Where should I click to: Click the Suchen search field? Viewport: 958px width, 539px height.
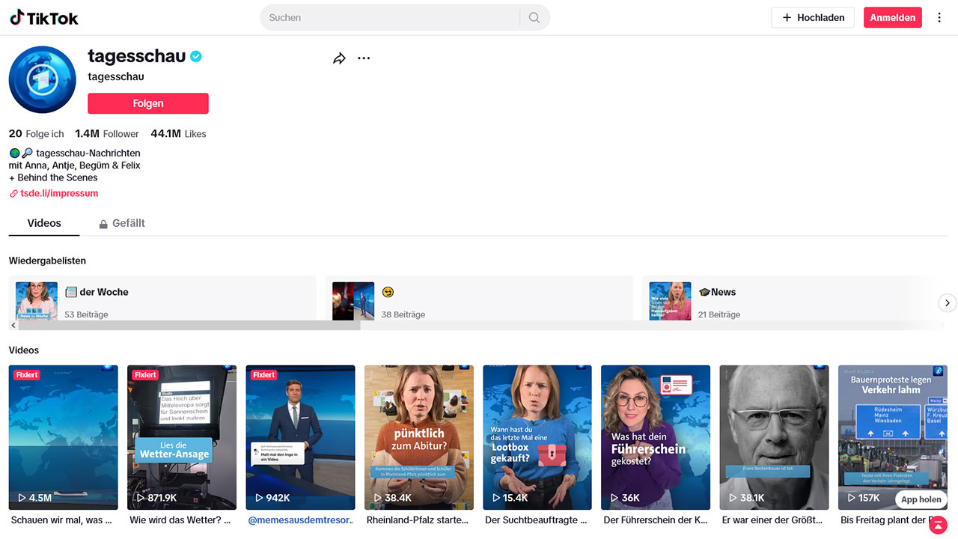pyautogui.click(x=389, y=18)
